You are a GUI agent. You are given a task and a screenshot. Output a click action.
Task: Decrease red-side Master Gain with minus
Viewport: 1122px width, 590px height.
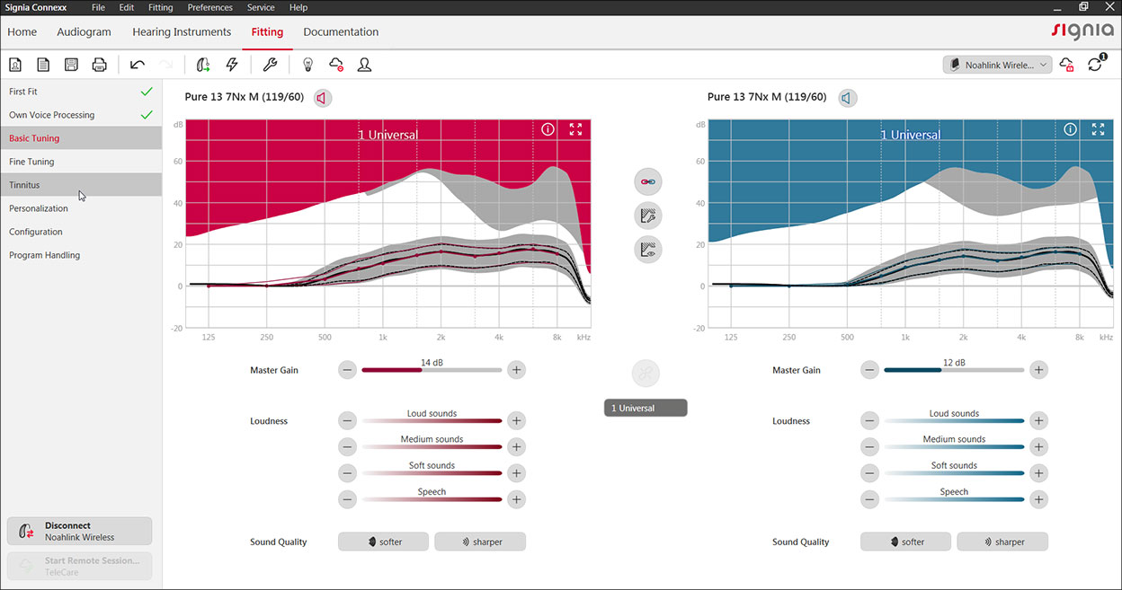[347, 369]
